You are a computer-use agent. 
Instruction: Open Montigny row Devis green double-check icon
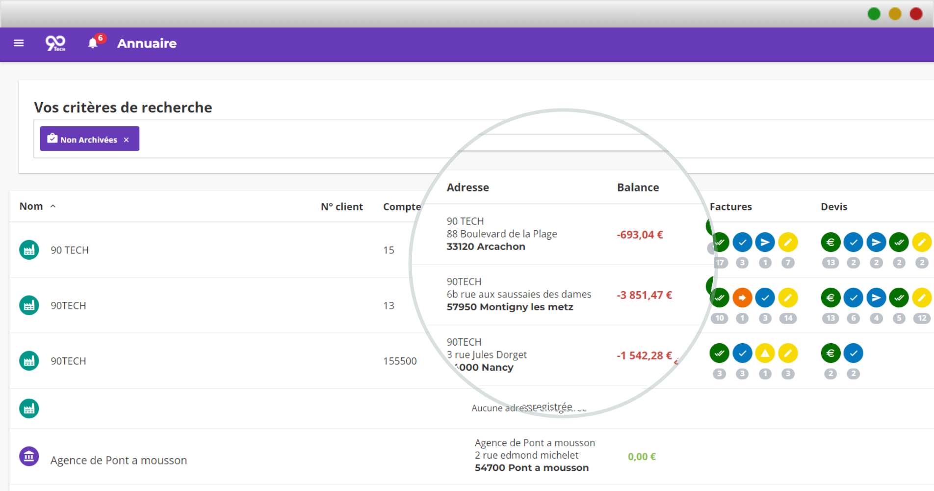coord(899,298)
